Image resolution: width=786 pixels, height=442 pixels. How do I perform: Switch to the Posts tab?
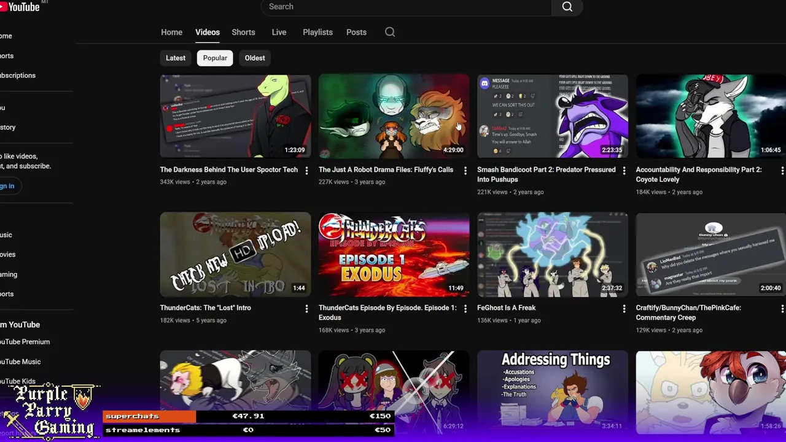point(356,32)
